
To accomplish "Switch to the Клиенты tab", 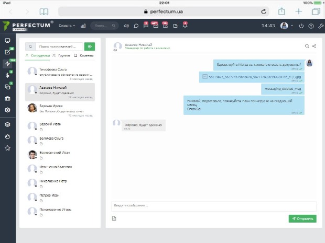I will [x=84, y=55].
